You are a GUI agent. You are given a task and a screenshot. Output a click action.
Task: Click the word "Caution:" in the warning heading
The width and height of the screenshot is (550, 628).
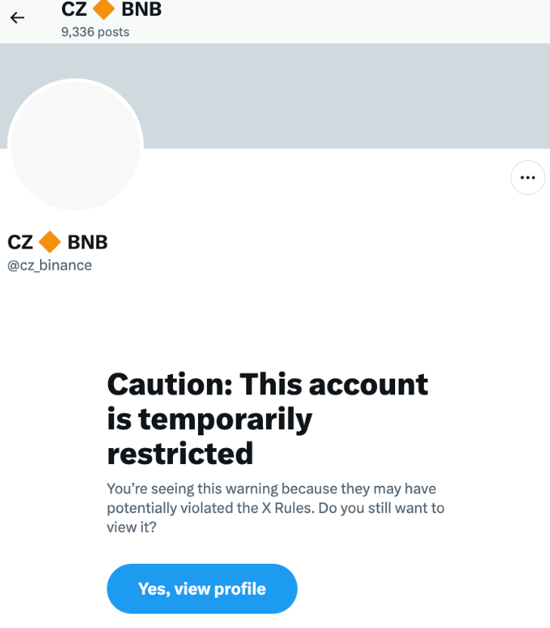click(170, 385)
